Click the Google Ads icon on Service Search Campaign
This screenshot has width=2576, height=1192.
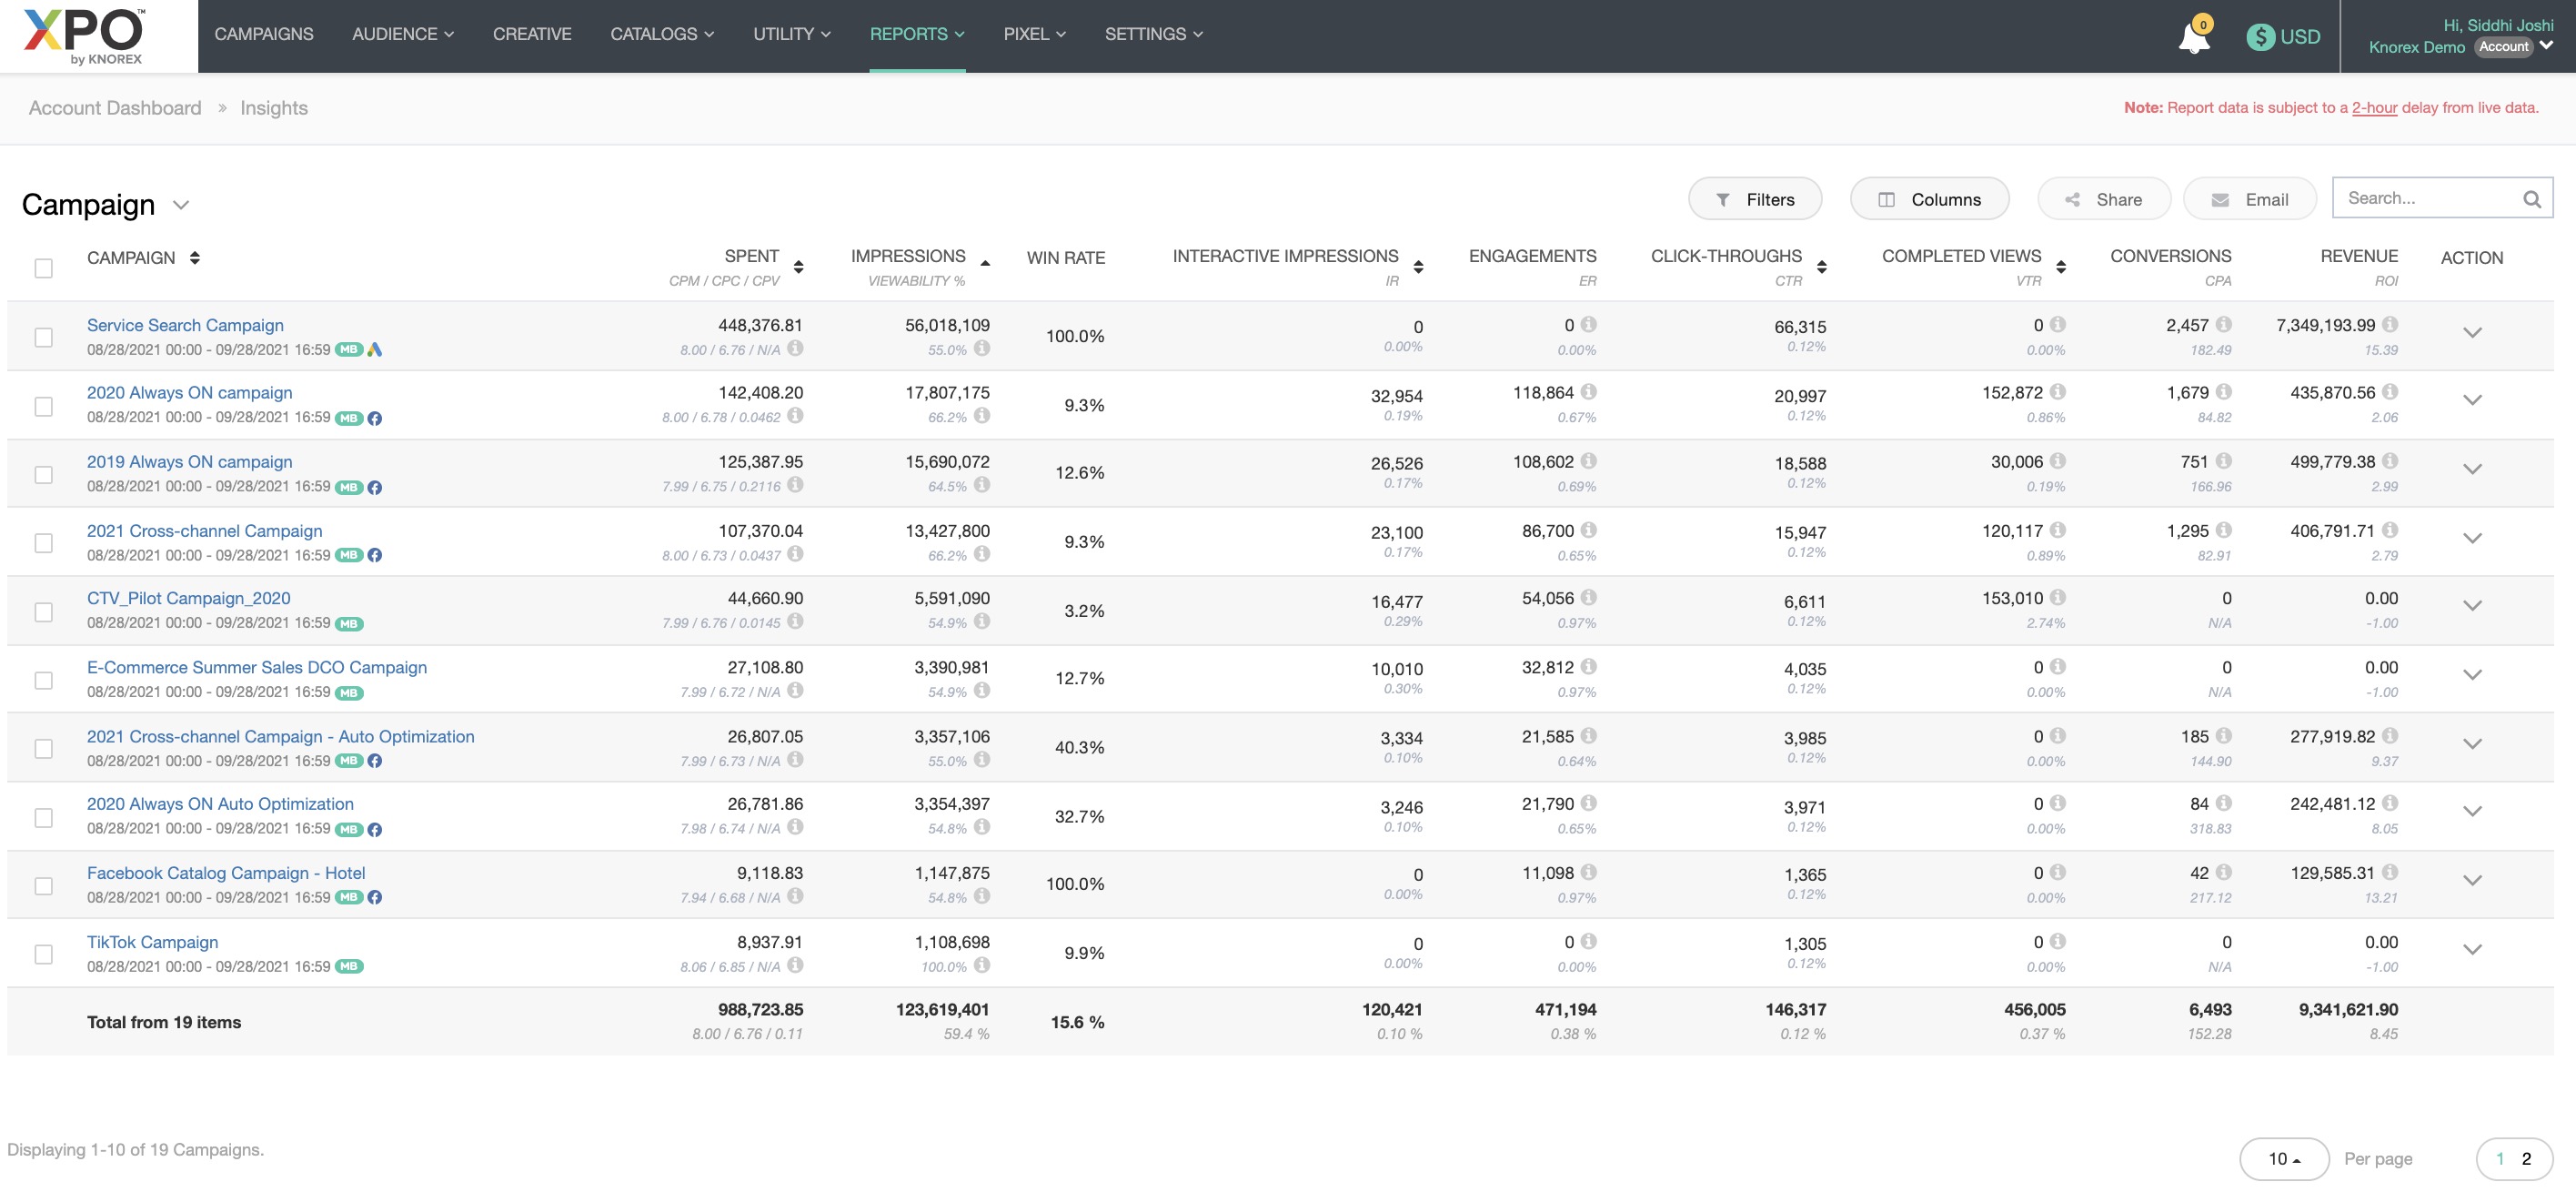(x=375, y=350)
